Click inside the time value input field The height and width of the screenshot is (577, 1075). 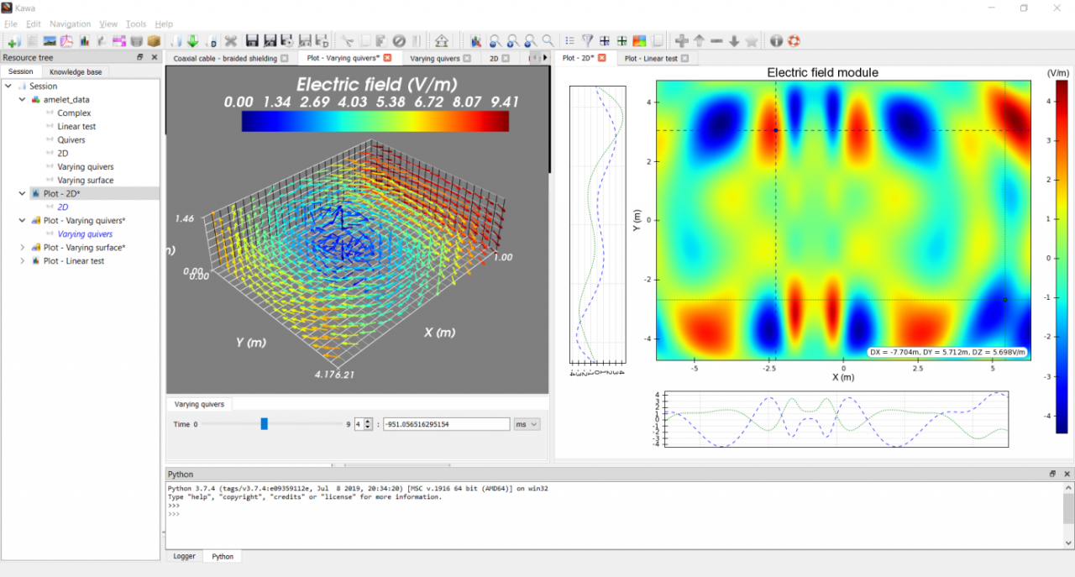click(x=445, y=424)
